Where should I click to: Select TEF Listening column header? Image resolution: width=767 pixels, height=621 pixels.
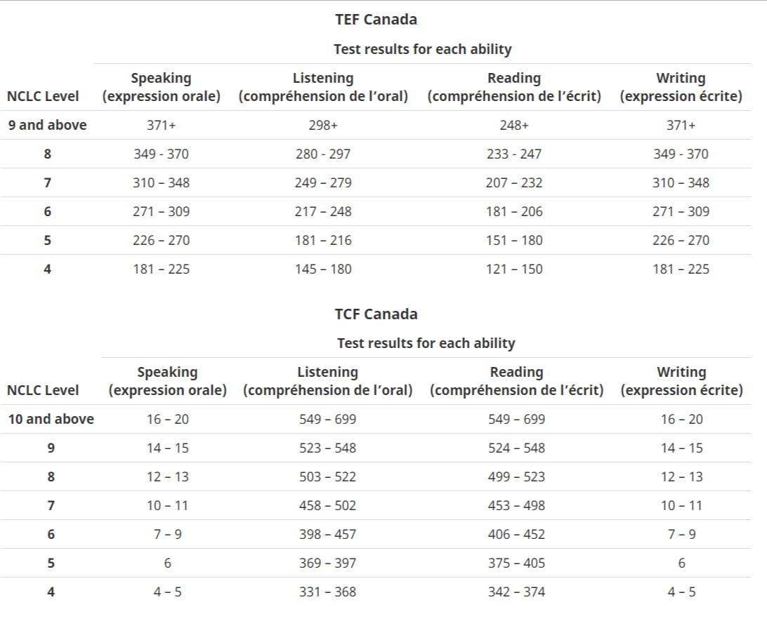323,87
